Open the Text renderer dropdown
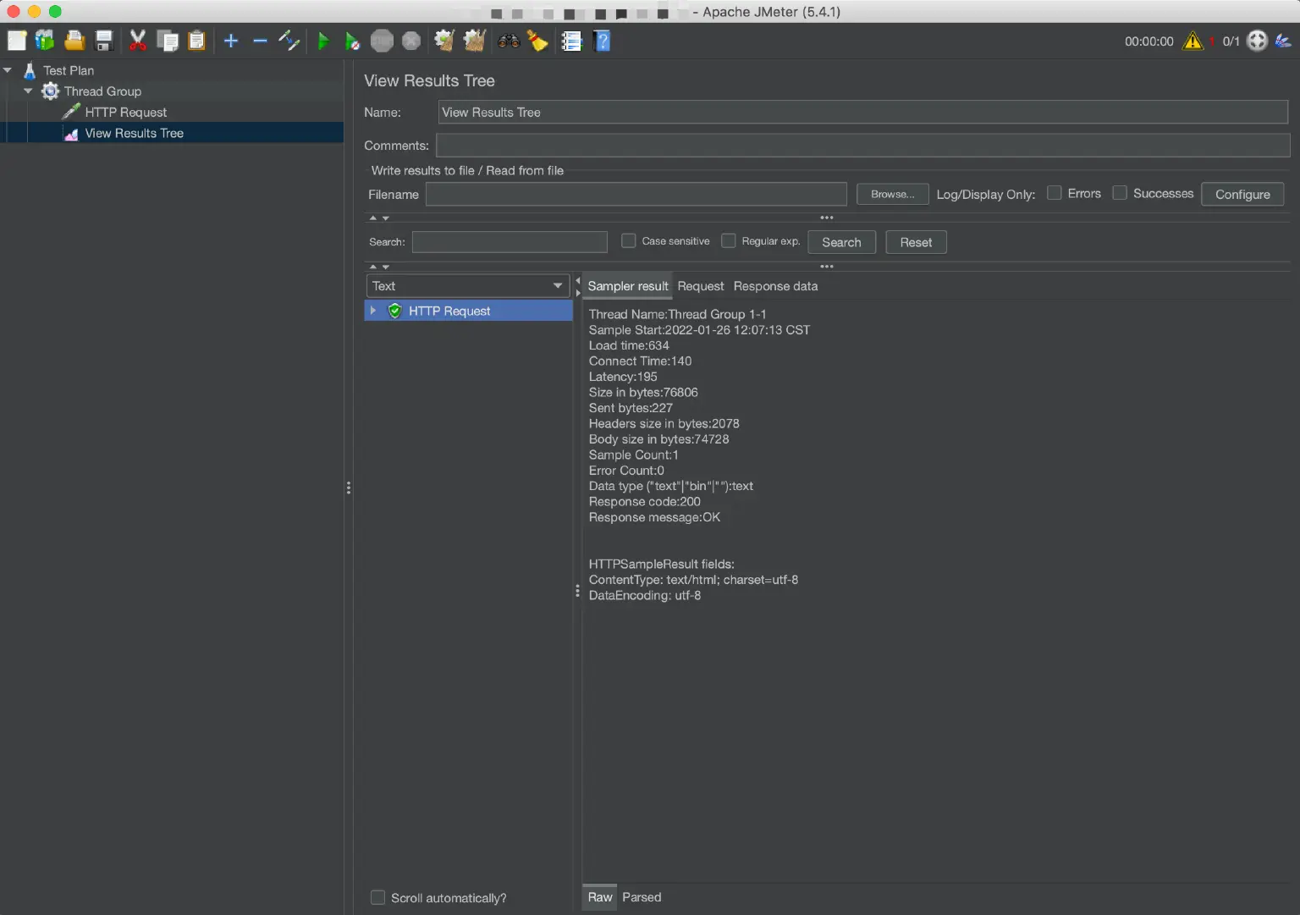The width and height of the screenshot is (1300, 915). 468,286
